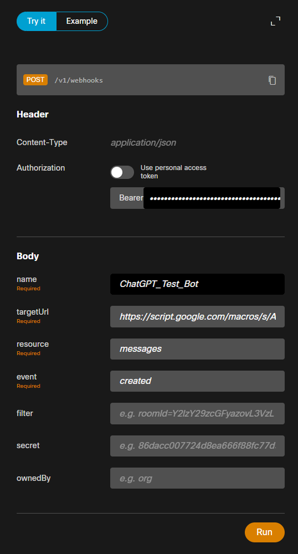Viewport: 298px width, 554px height.
Task: Expand the panel with the fullscreen icon
Action: 275,21
